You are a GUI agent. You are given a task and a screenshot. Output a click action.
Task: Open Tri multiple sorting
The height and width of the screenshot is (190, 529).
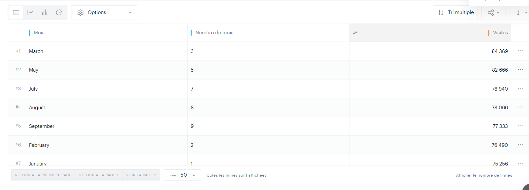(455, 13)
